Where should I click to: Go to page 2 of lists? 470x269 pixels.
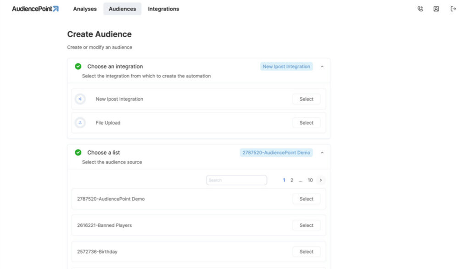click(x=291, y=180)
